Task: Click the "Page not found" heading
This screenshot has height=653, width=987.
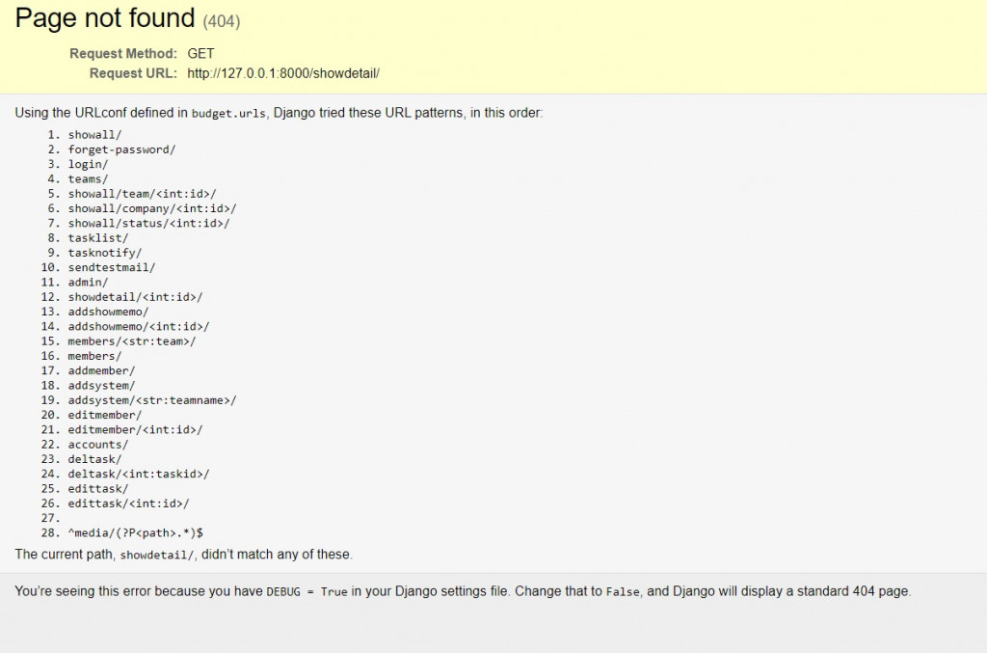Action: coord(104,17)
